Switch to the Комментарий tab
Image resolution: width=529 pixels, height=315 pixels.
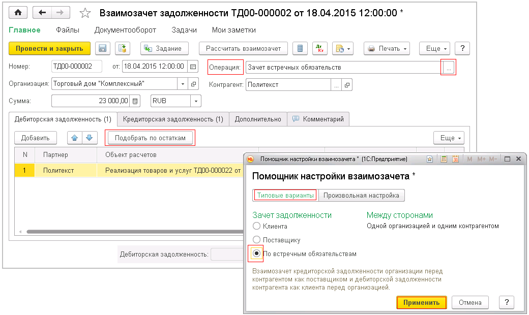pyautogui.click(x=318, y=119)
